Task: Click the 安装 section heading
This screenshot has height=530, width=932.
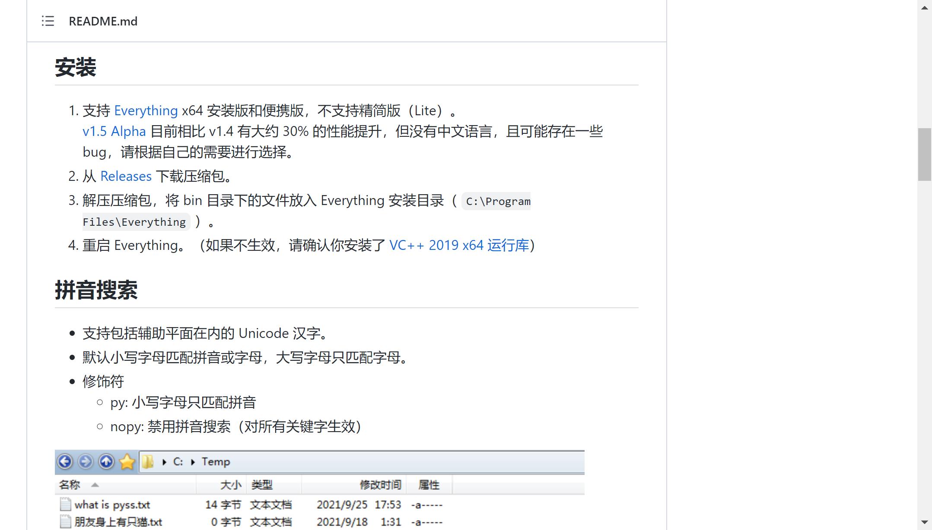Action: pos(76,67)
